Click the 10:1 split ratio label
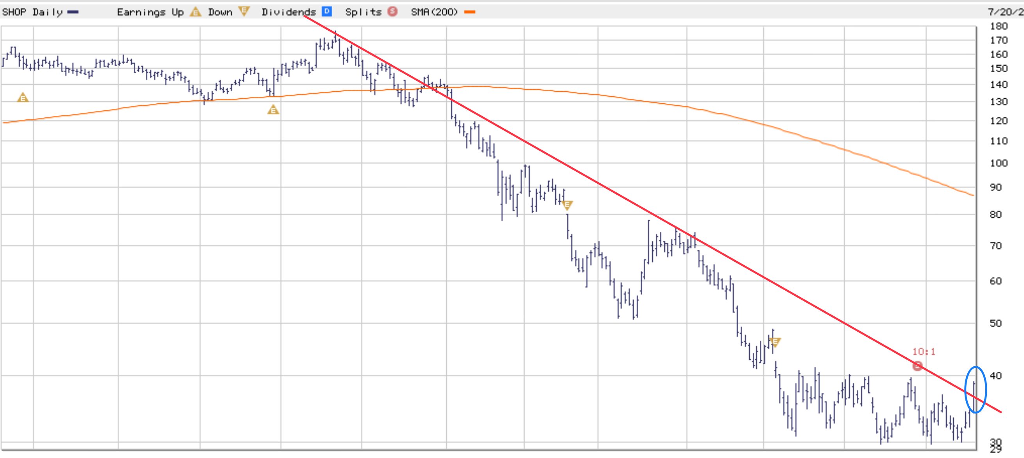 point(924,351)
